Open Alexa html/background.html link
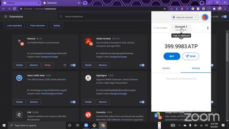The image size is (229, 129). [52, 94]
